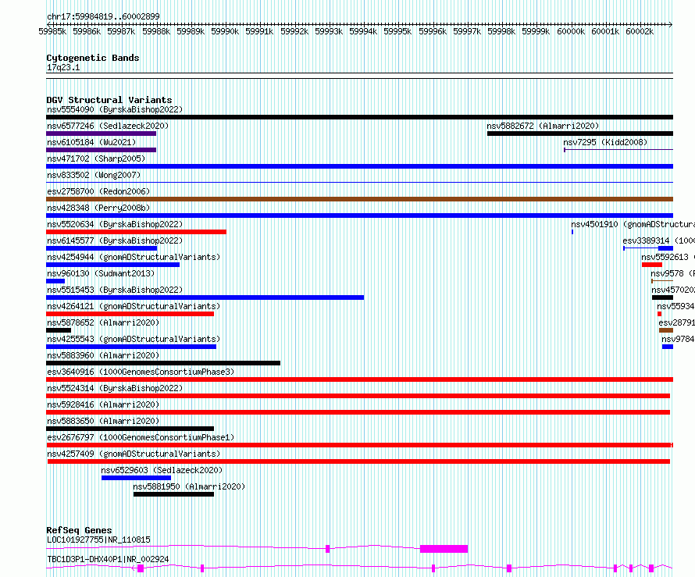Click the 59995k ruler position

(x=397, y=31)
